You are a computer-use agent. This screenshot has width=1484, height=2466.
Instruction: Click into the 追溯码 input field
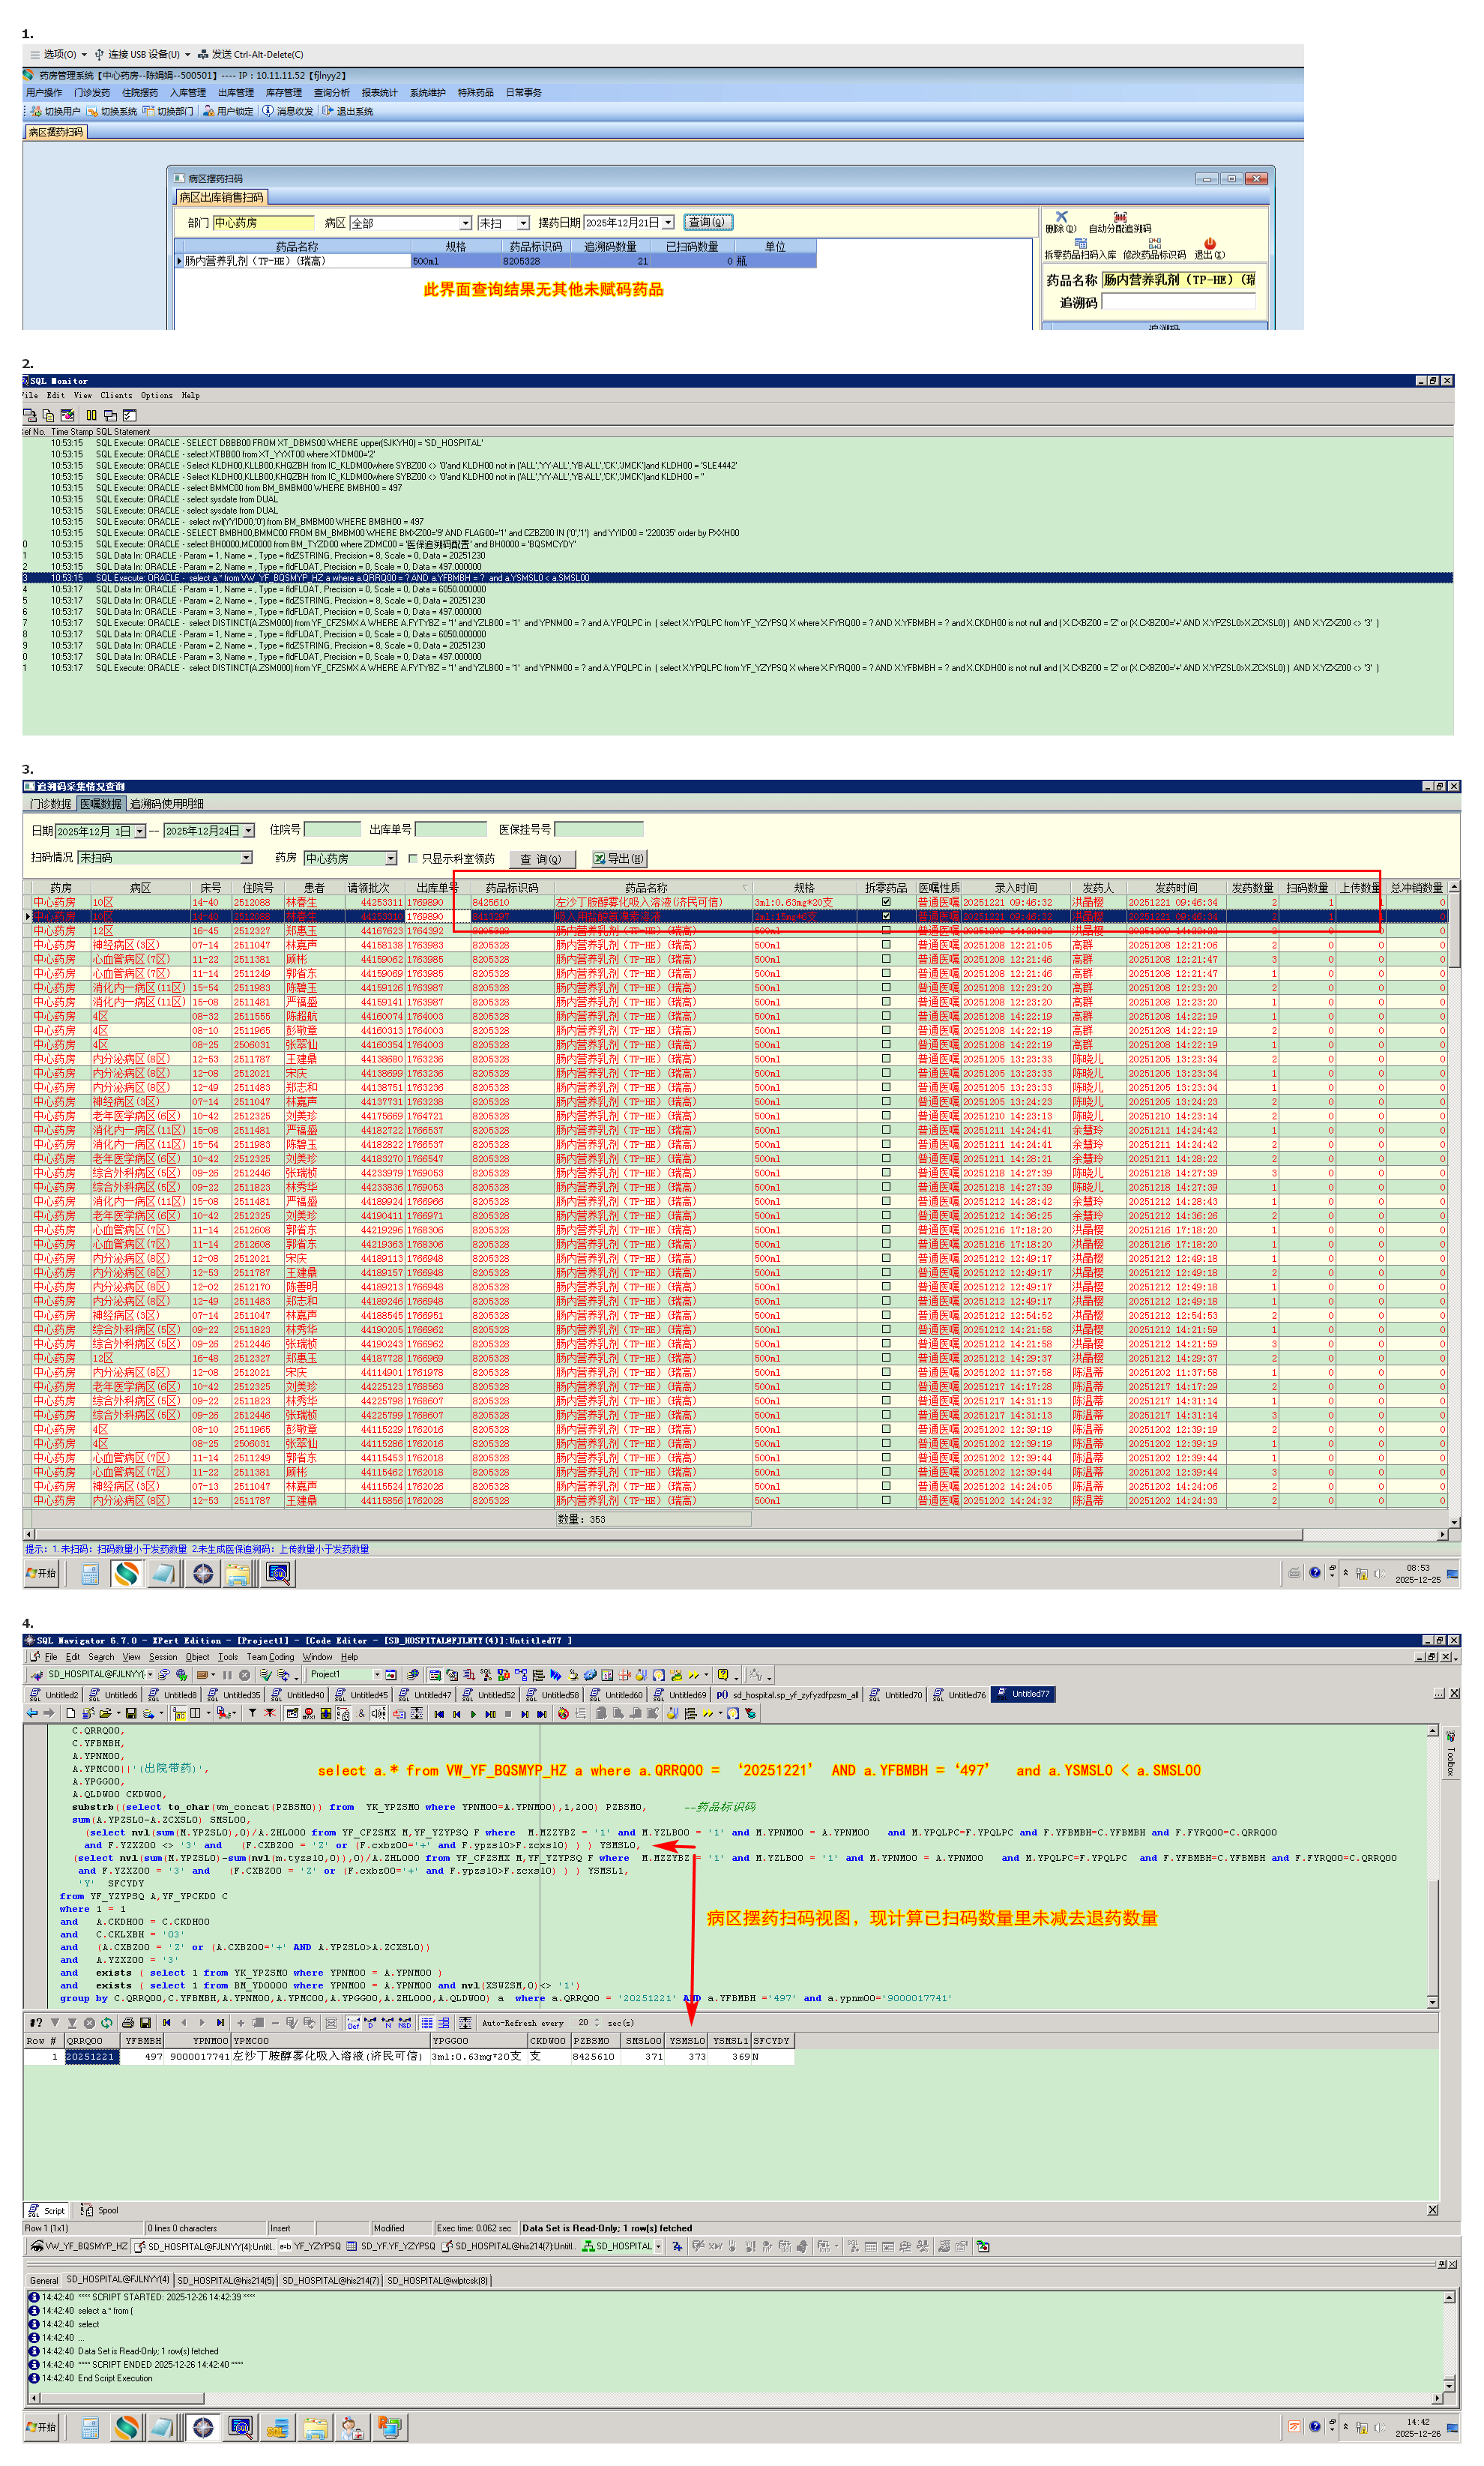tap(1178, 302)
